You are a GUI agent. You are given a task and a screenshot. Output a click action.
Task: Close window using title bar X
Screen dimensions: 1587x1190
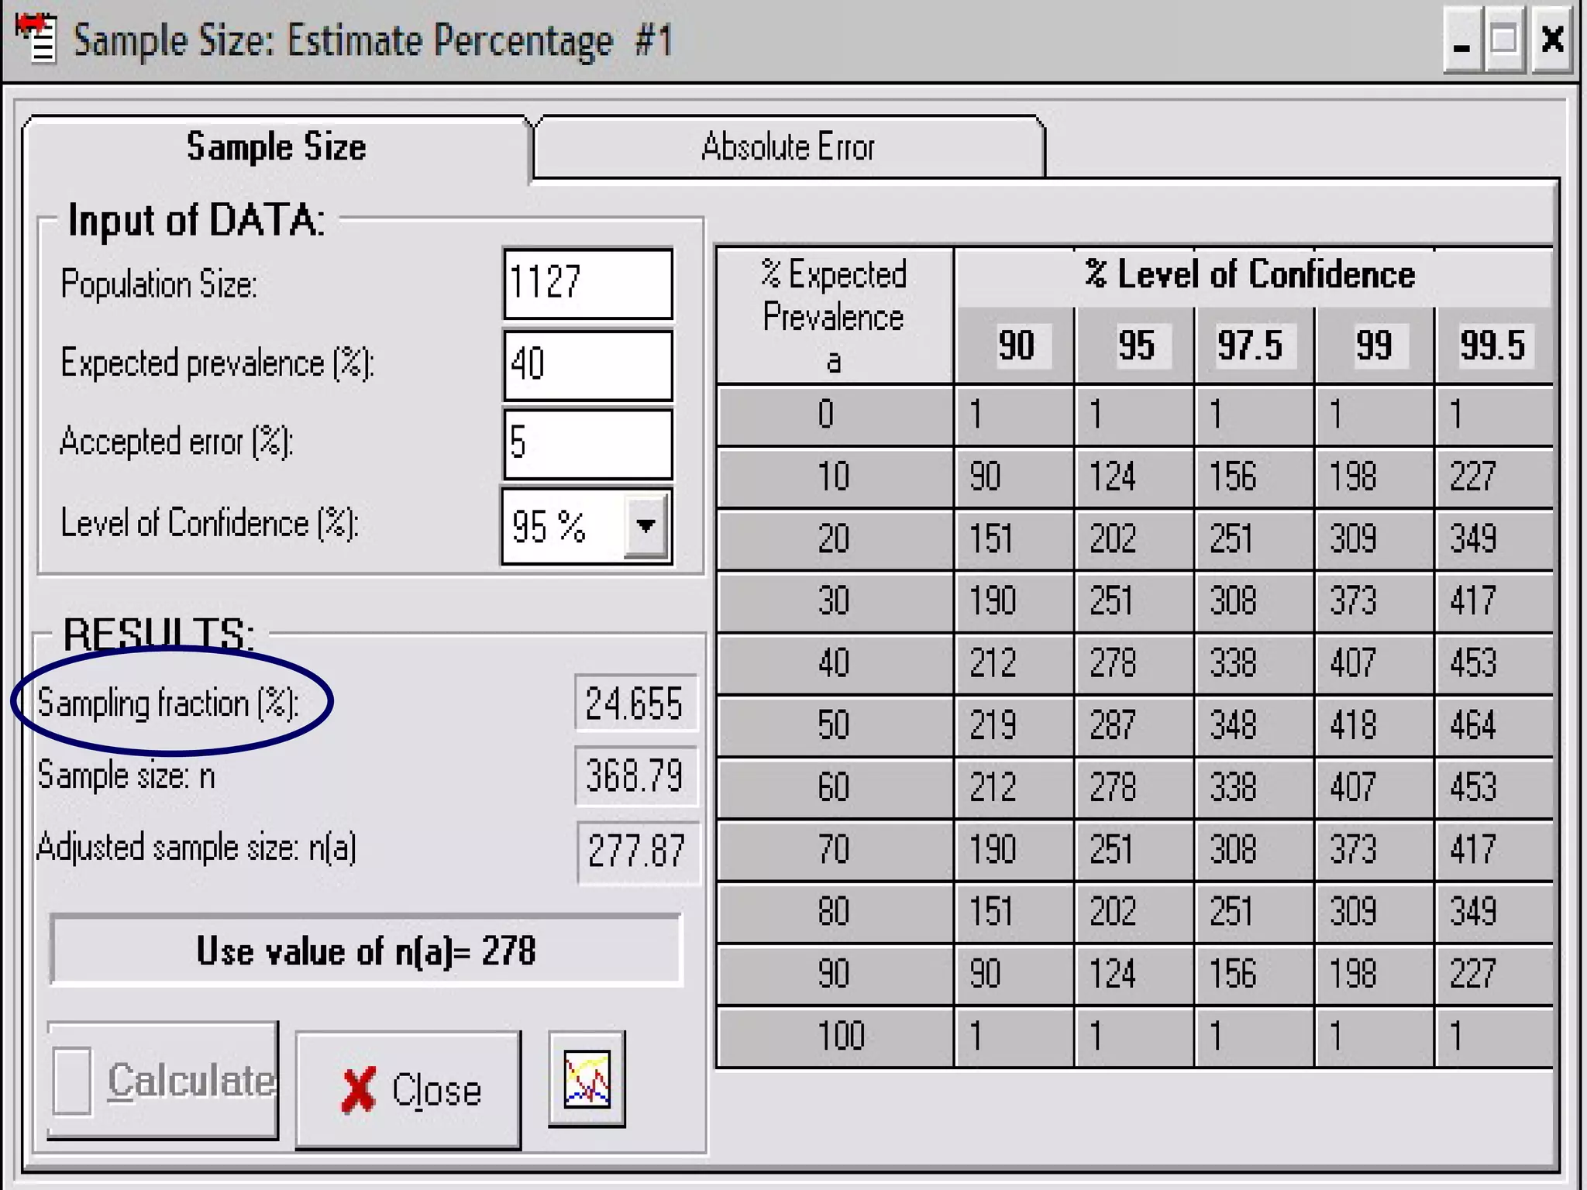[x=1551, y=40]
